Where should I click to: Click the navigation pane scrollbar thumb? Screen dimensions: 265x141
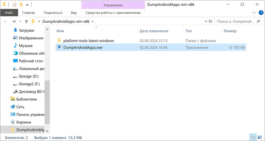[x=47, y=102]
